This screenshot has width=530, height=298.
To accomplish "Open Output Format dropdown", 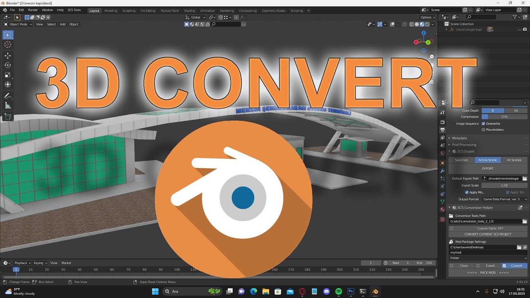I will [505, 199].
